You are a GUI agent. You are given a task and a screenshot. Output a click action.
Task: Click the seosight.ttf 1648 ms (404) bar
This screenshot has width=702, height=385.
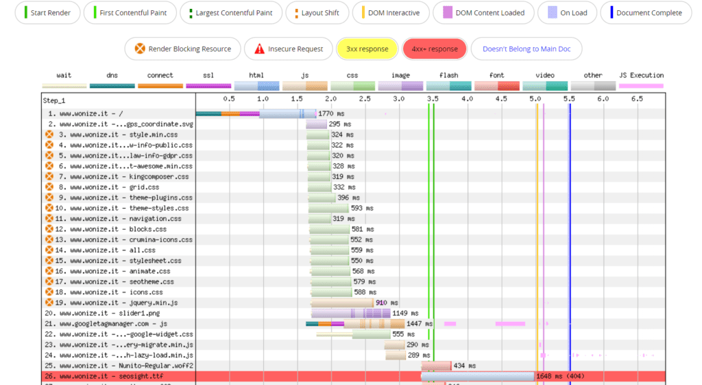[x=478, y=376]
